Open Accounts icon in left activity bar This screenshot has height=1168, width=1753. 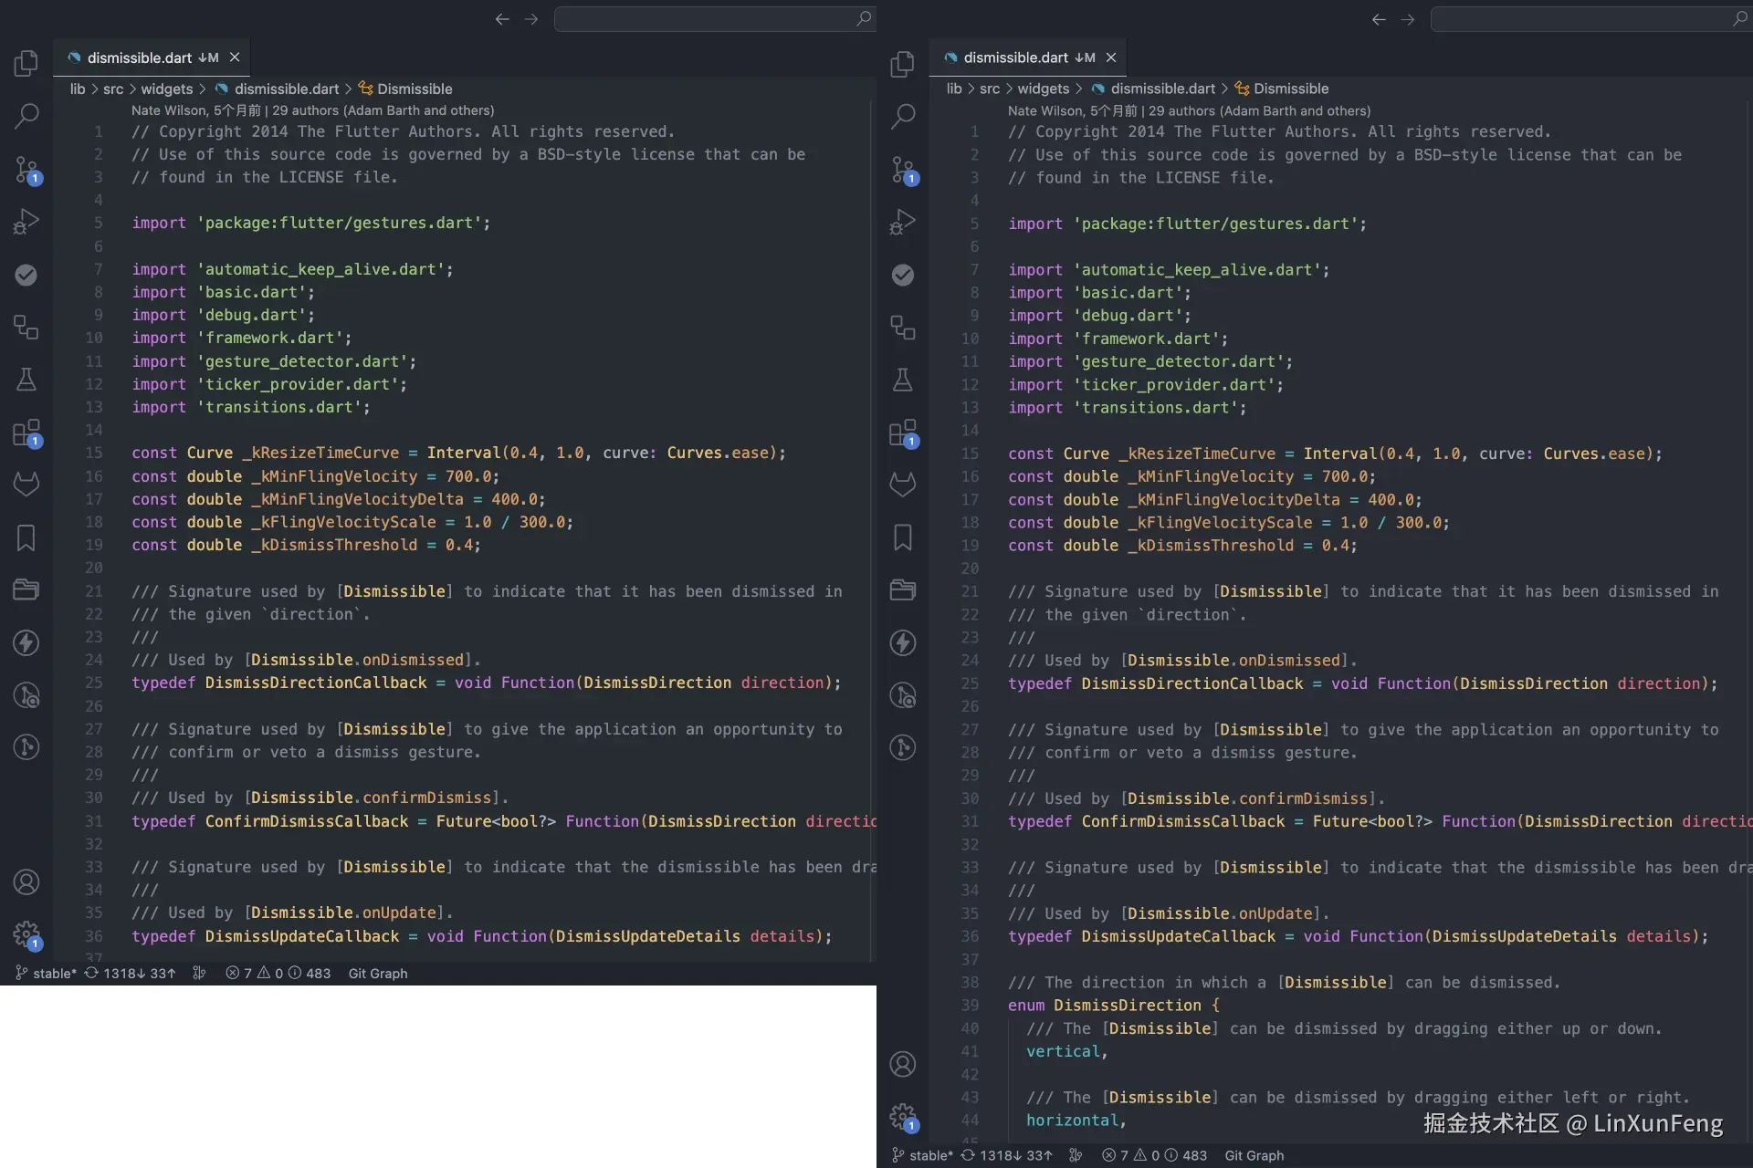pyautogui.click(x=26, y=882)
